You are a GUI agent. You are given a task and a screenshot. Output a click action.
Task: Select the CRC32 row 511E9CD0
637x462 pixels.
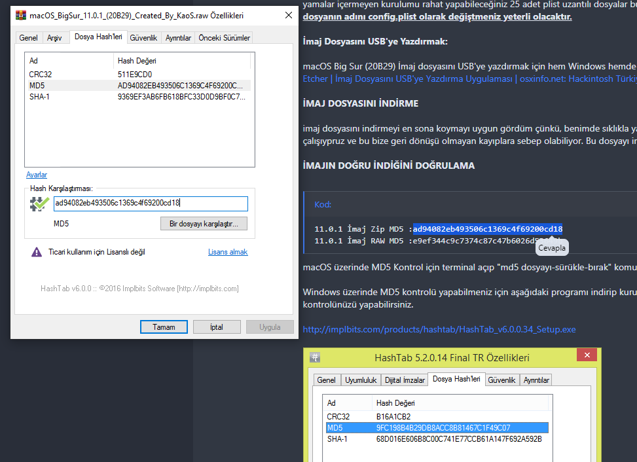point(139,75)
